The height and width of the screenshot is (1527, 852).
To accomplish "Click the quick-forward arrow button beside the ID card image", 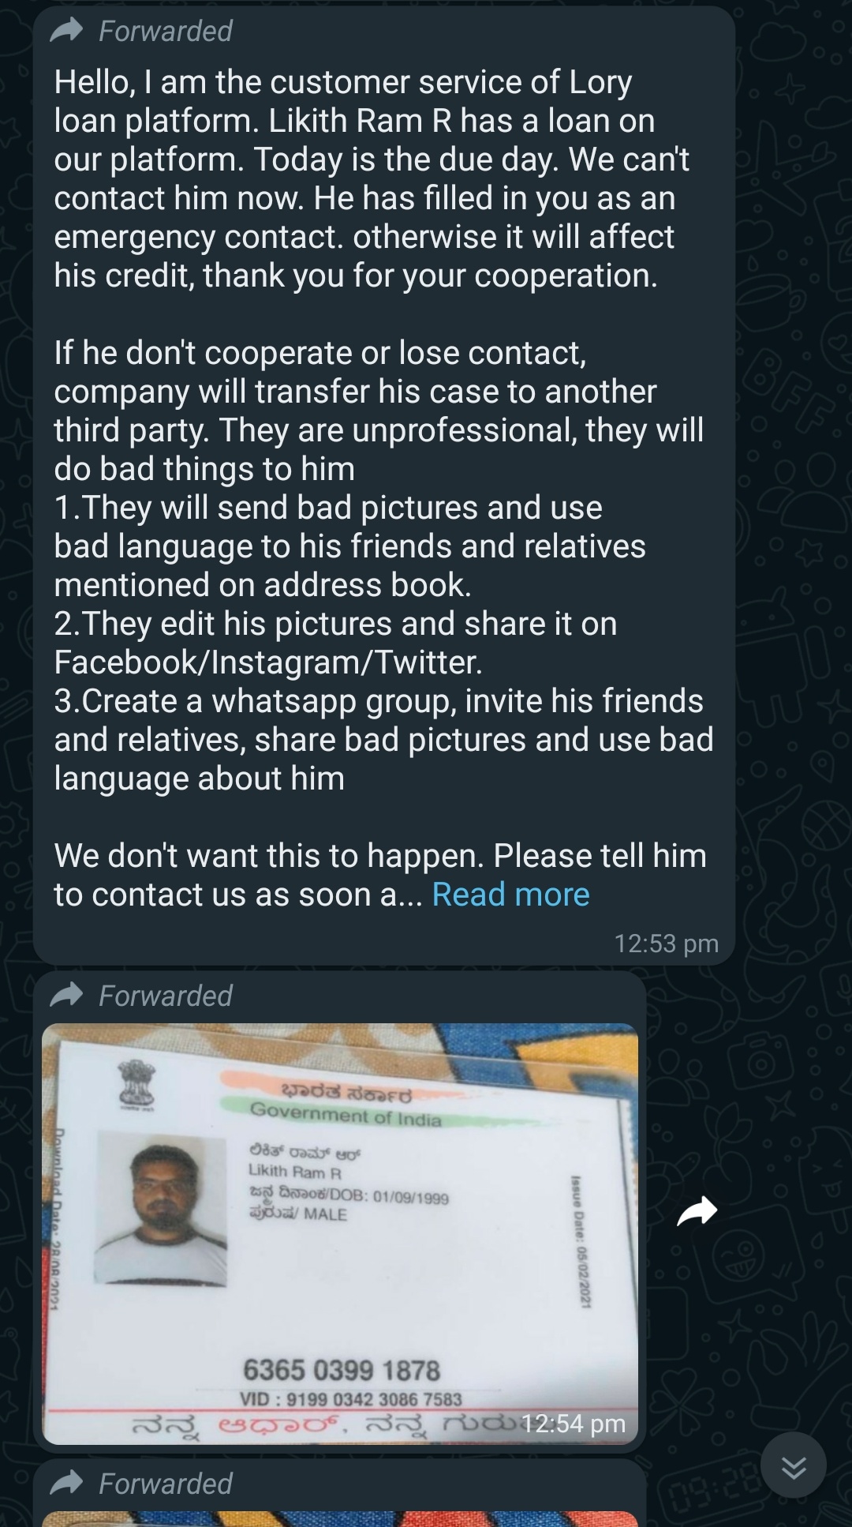I will (x=697, y=1211).
